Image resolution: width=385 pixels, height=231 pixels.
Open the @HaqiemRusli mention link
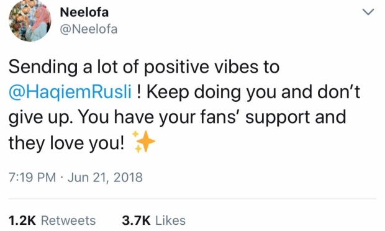click(x=70, y=93)
